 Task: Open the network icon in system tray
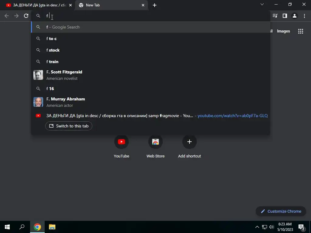click(x=265, y=227)
